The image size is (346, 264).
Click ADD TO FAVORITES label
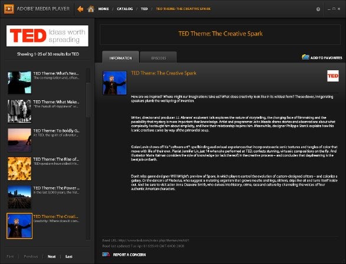click(x=326, y=58)
